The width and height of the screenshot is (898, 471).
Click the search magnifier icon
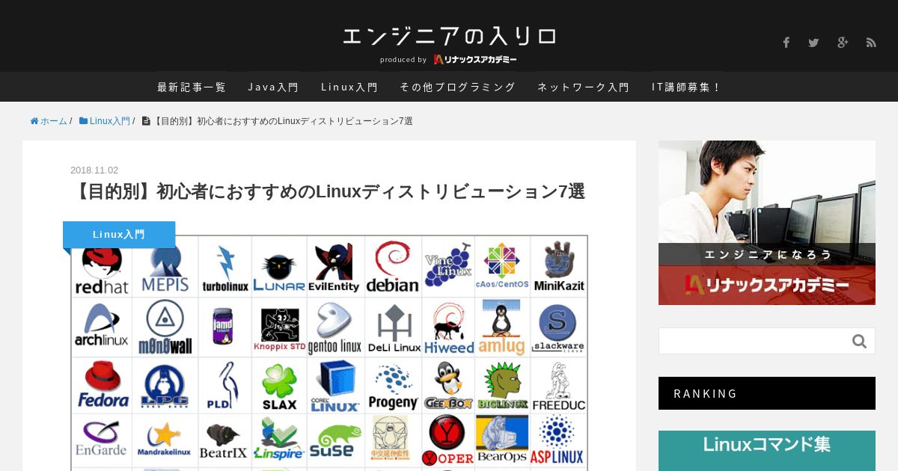pos(859,342)
